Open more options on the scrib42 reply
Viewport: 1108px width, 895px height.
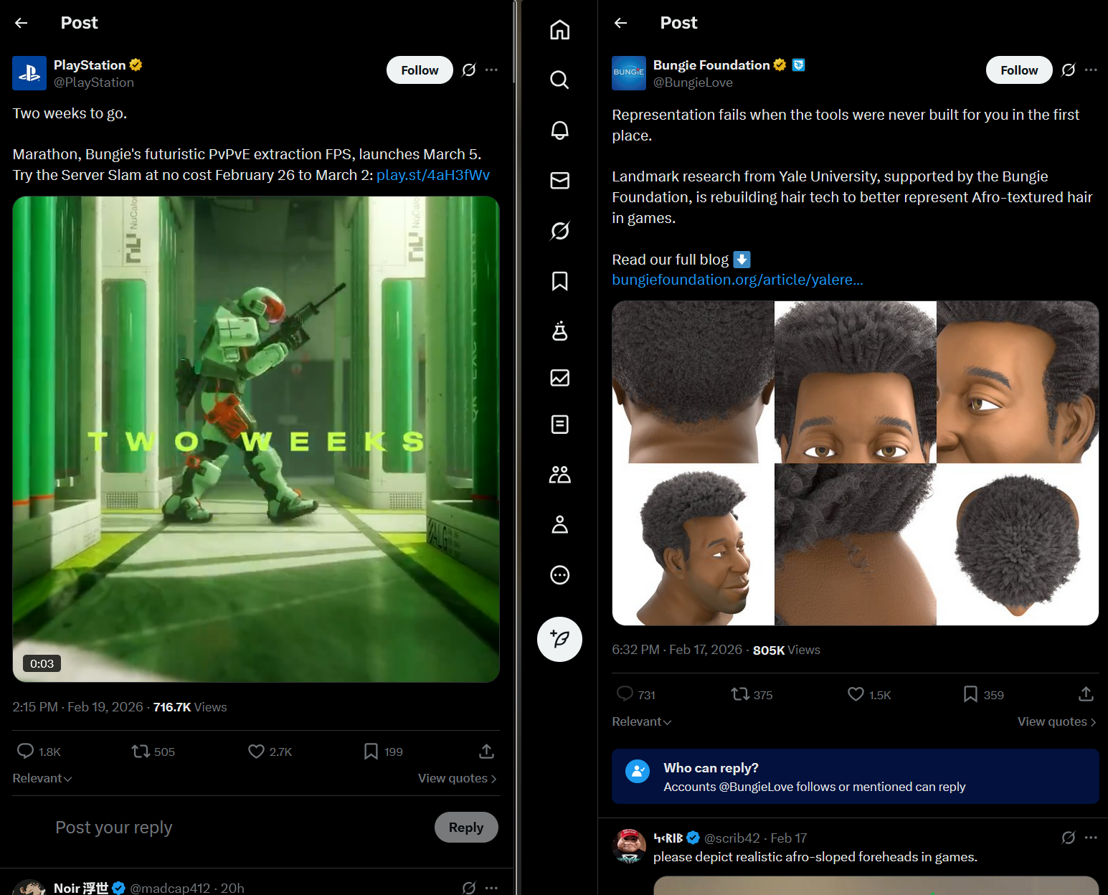[x=1091, y=838]
